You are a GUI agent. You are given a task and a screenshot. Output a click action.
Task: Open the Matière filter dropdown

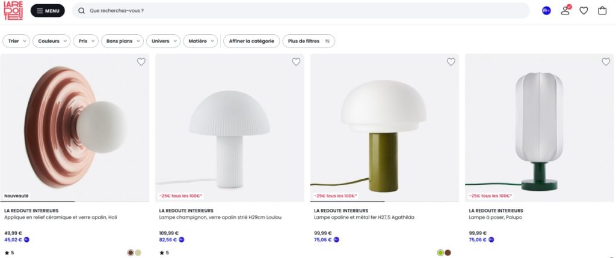coord(200,41)
